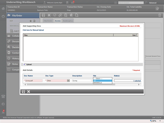Open the Decision sidebar section
The height and width of the screenshot is (123, 164).
(13, 47)
